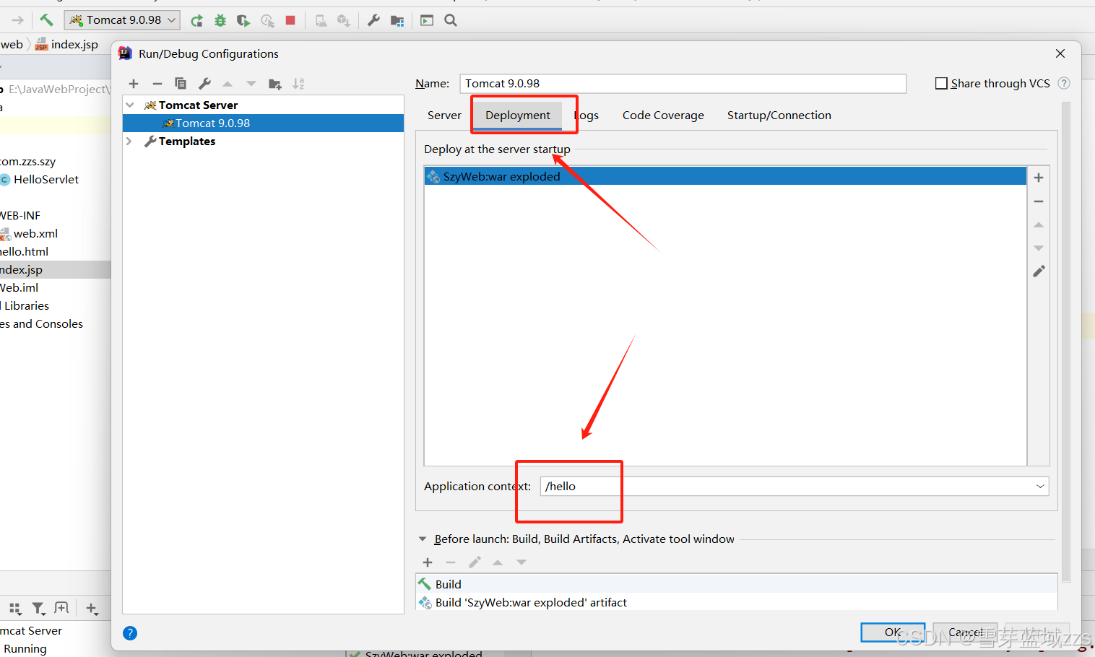Image resolution: width=1095 pixels, height=657 pixels.
Task: Click Sort configurations alphabetically icon
Action: pos(298,84)
